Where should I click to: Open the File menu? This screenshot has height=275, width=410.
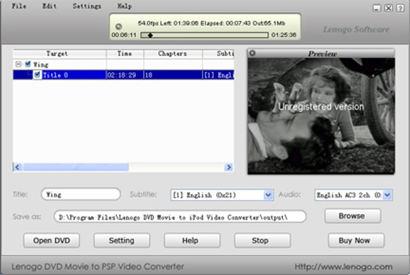(19, 6)
